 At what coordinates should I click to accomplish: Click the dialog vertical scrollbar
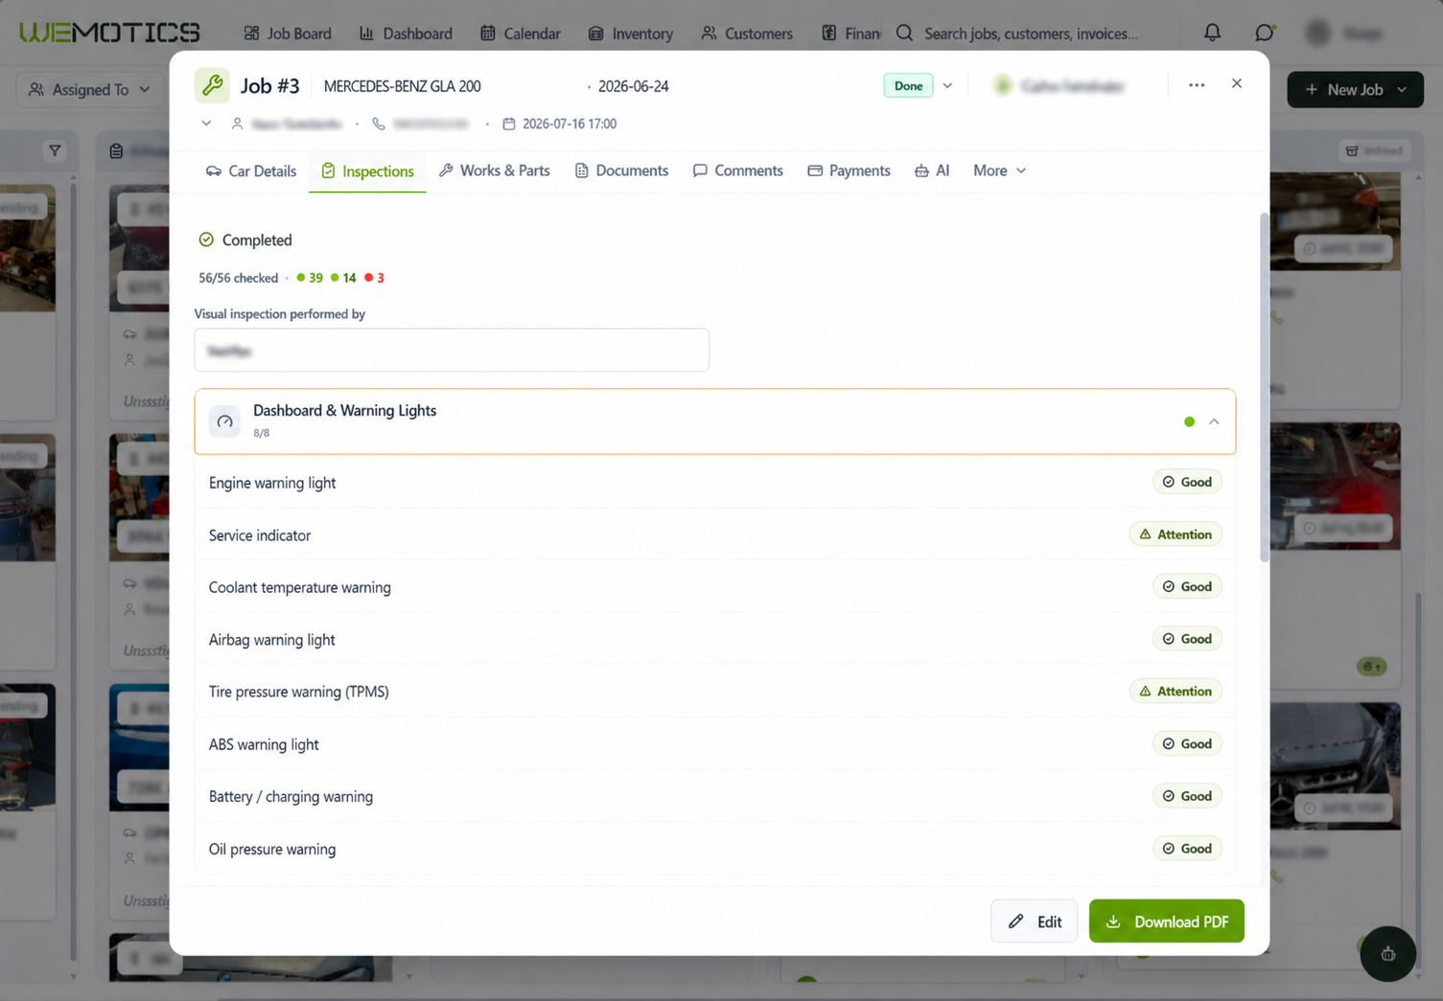coord(1264,387)
